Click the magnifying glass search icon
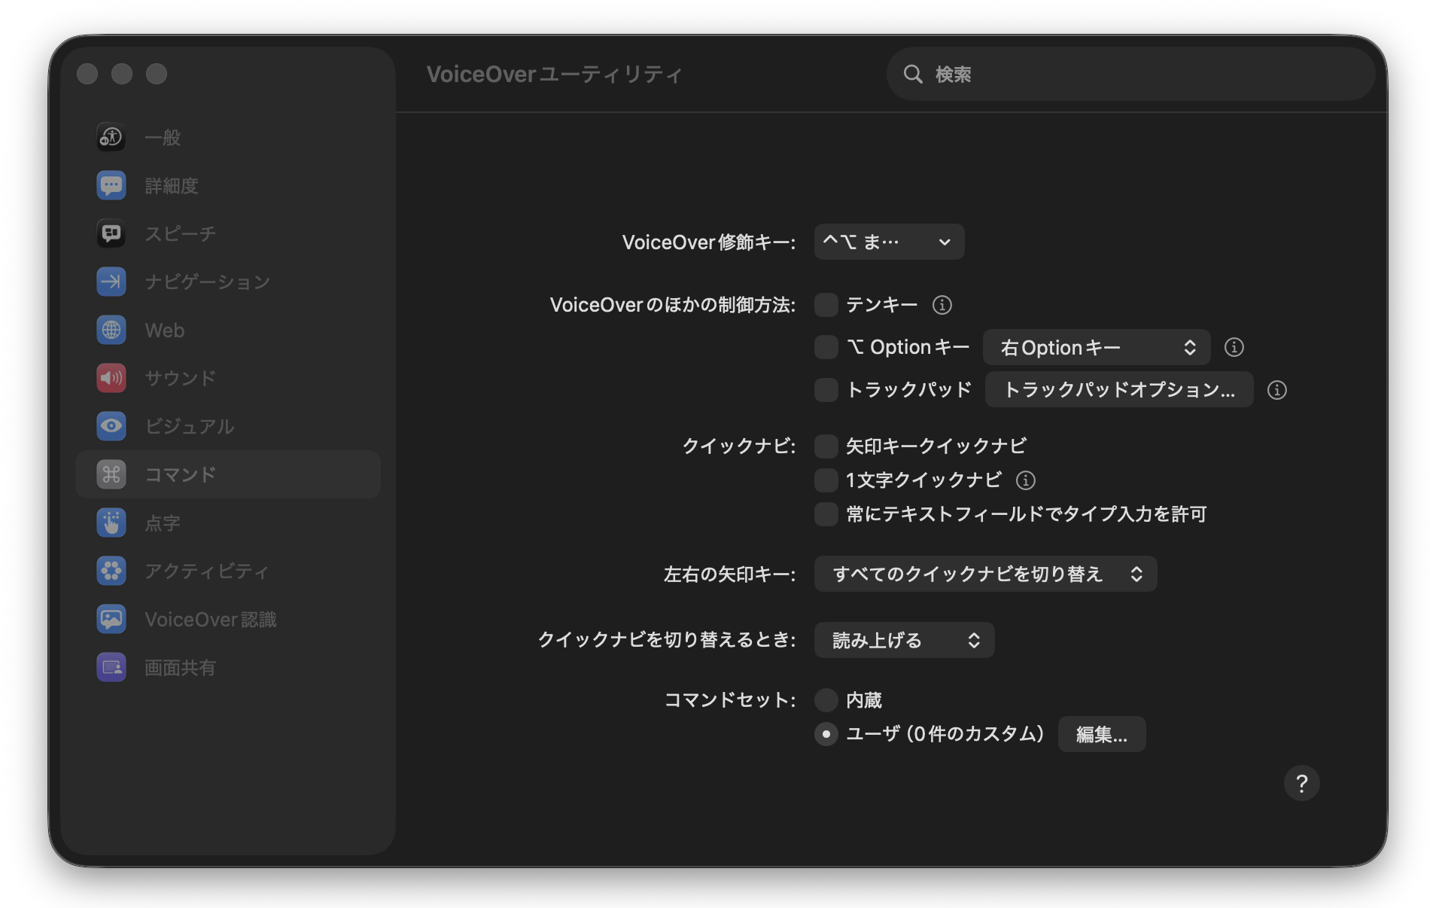 point(913,74)
